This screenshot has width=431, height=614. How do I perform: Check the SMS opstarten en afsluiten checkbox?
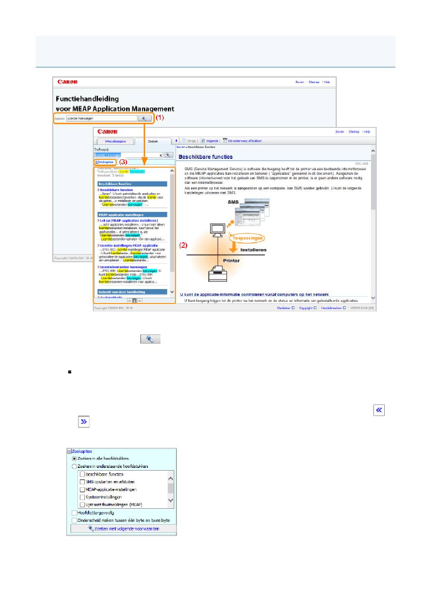click(82, 482)
